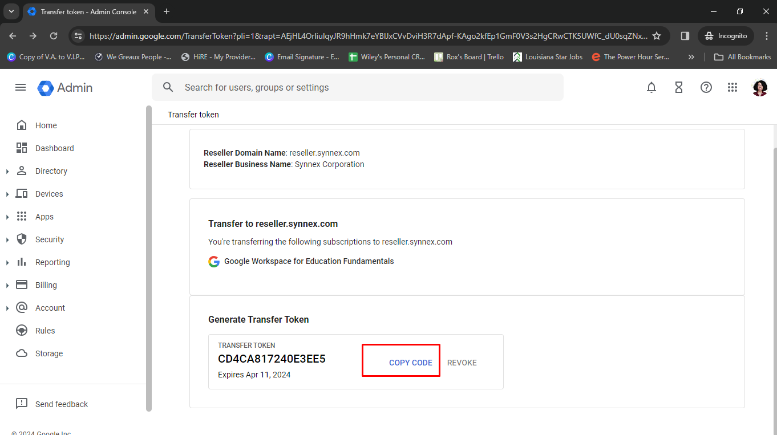This screenshot has width=777, height=435.
Task: Click the search users, groups or settings field
Action: [358, 87]
